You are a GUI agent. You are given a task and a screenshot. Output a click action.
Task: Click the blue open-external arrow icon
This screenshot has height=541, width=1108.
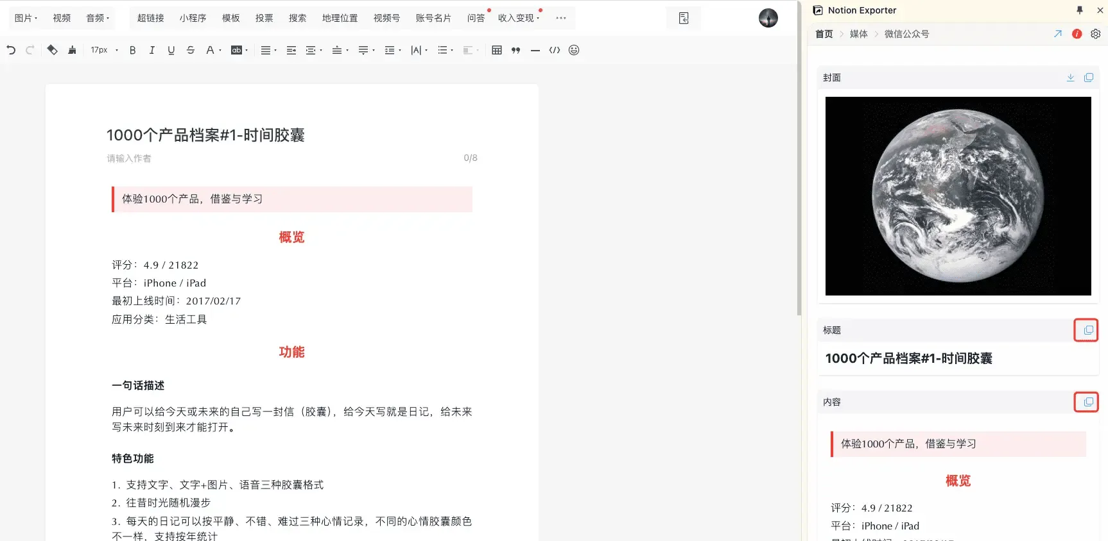tap(1058, 34)
